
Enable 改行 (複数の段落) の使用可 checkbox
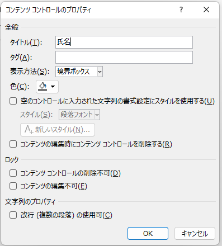point(13,215)
